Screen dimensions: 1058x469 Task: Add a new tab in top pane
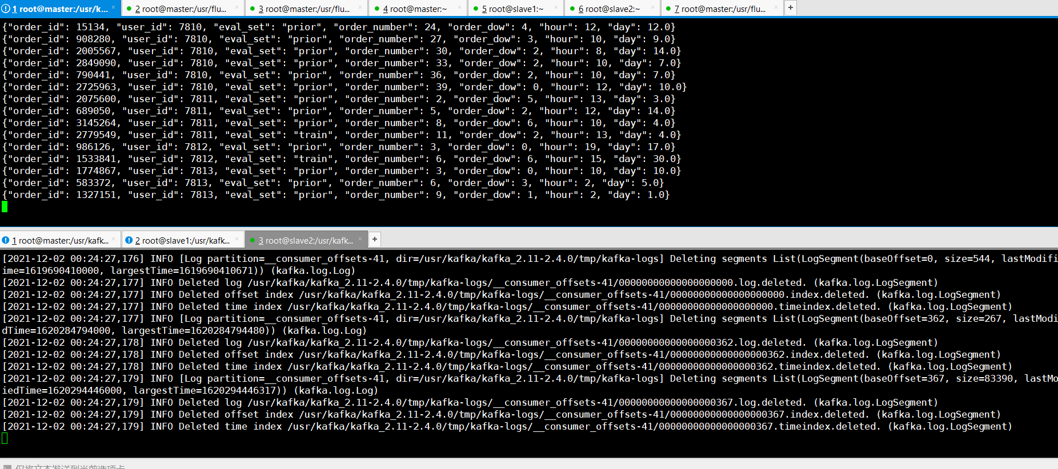pyautogui.click(x=791, y=8)
